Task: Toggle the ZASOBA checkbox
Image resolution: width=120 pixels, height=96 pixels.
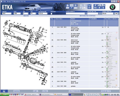Action: [x=51, y=14]
